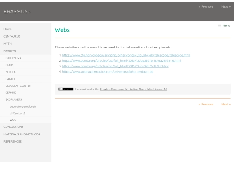Open the CONCLUSIONS section
The width and height of the screenshot is (234, 175).
click(13, 127)
